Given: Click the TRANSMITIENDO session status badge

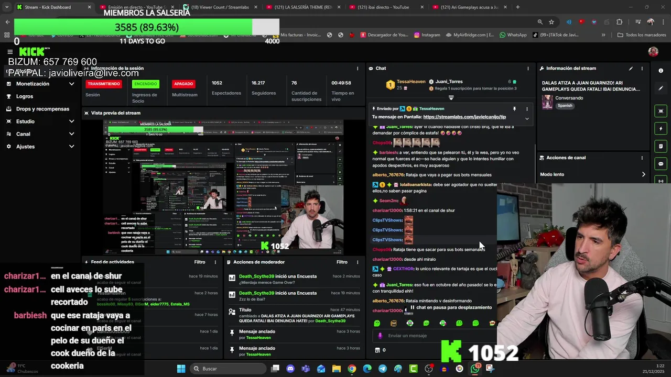Looking at the screenshot, I should click(x=104, y=84).
